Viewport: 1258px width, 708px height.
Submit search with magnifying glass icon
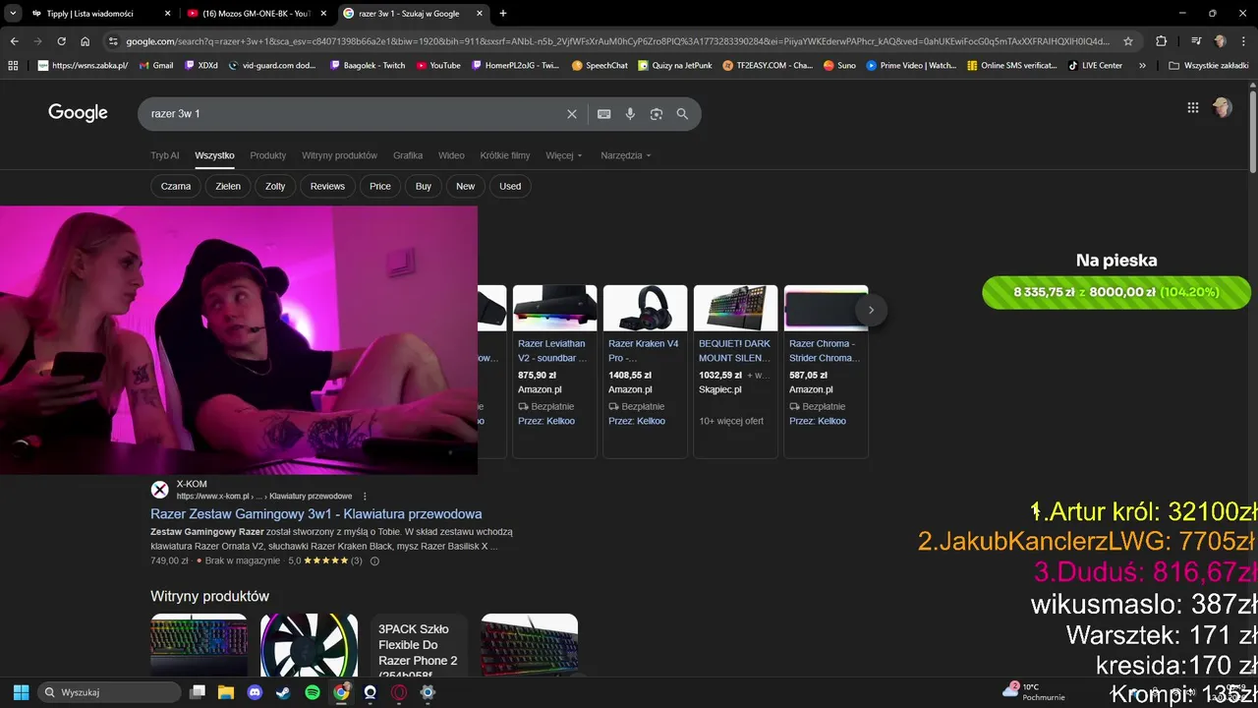tap(682, 114)
